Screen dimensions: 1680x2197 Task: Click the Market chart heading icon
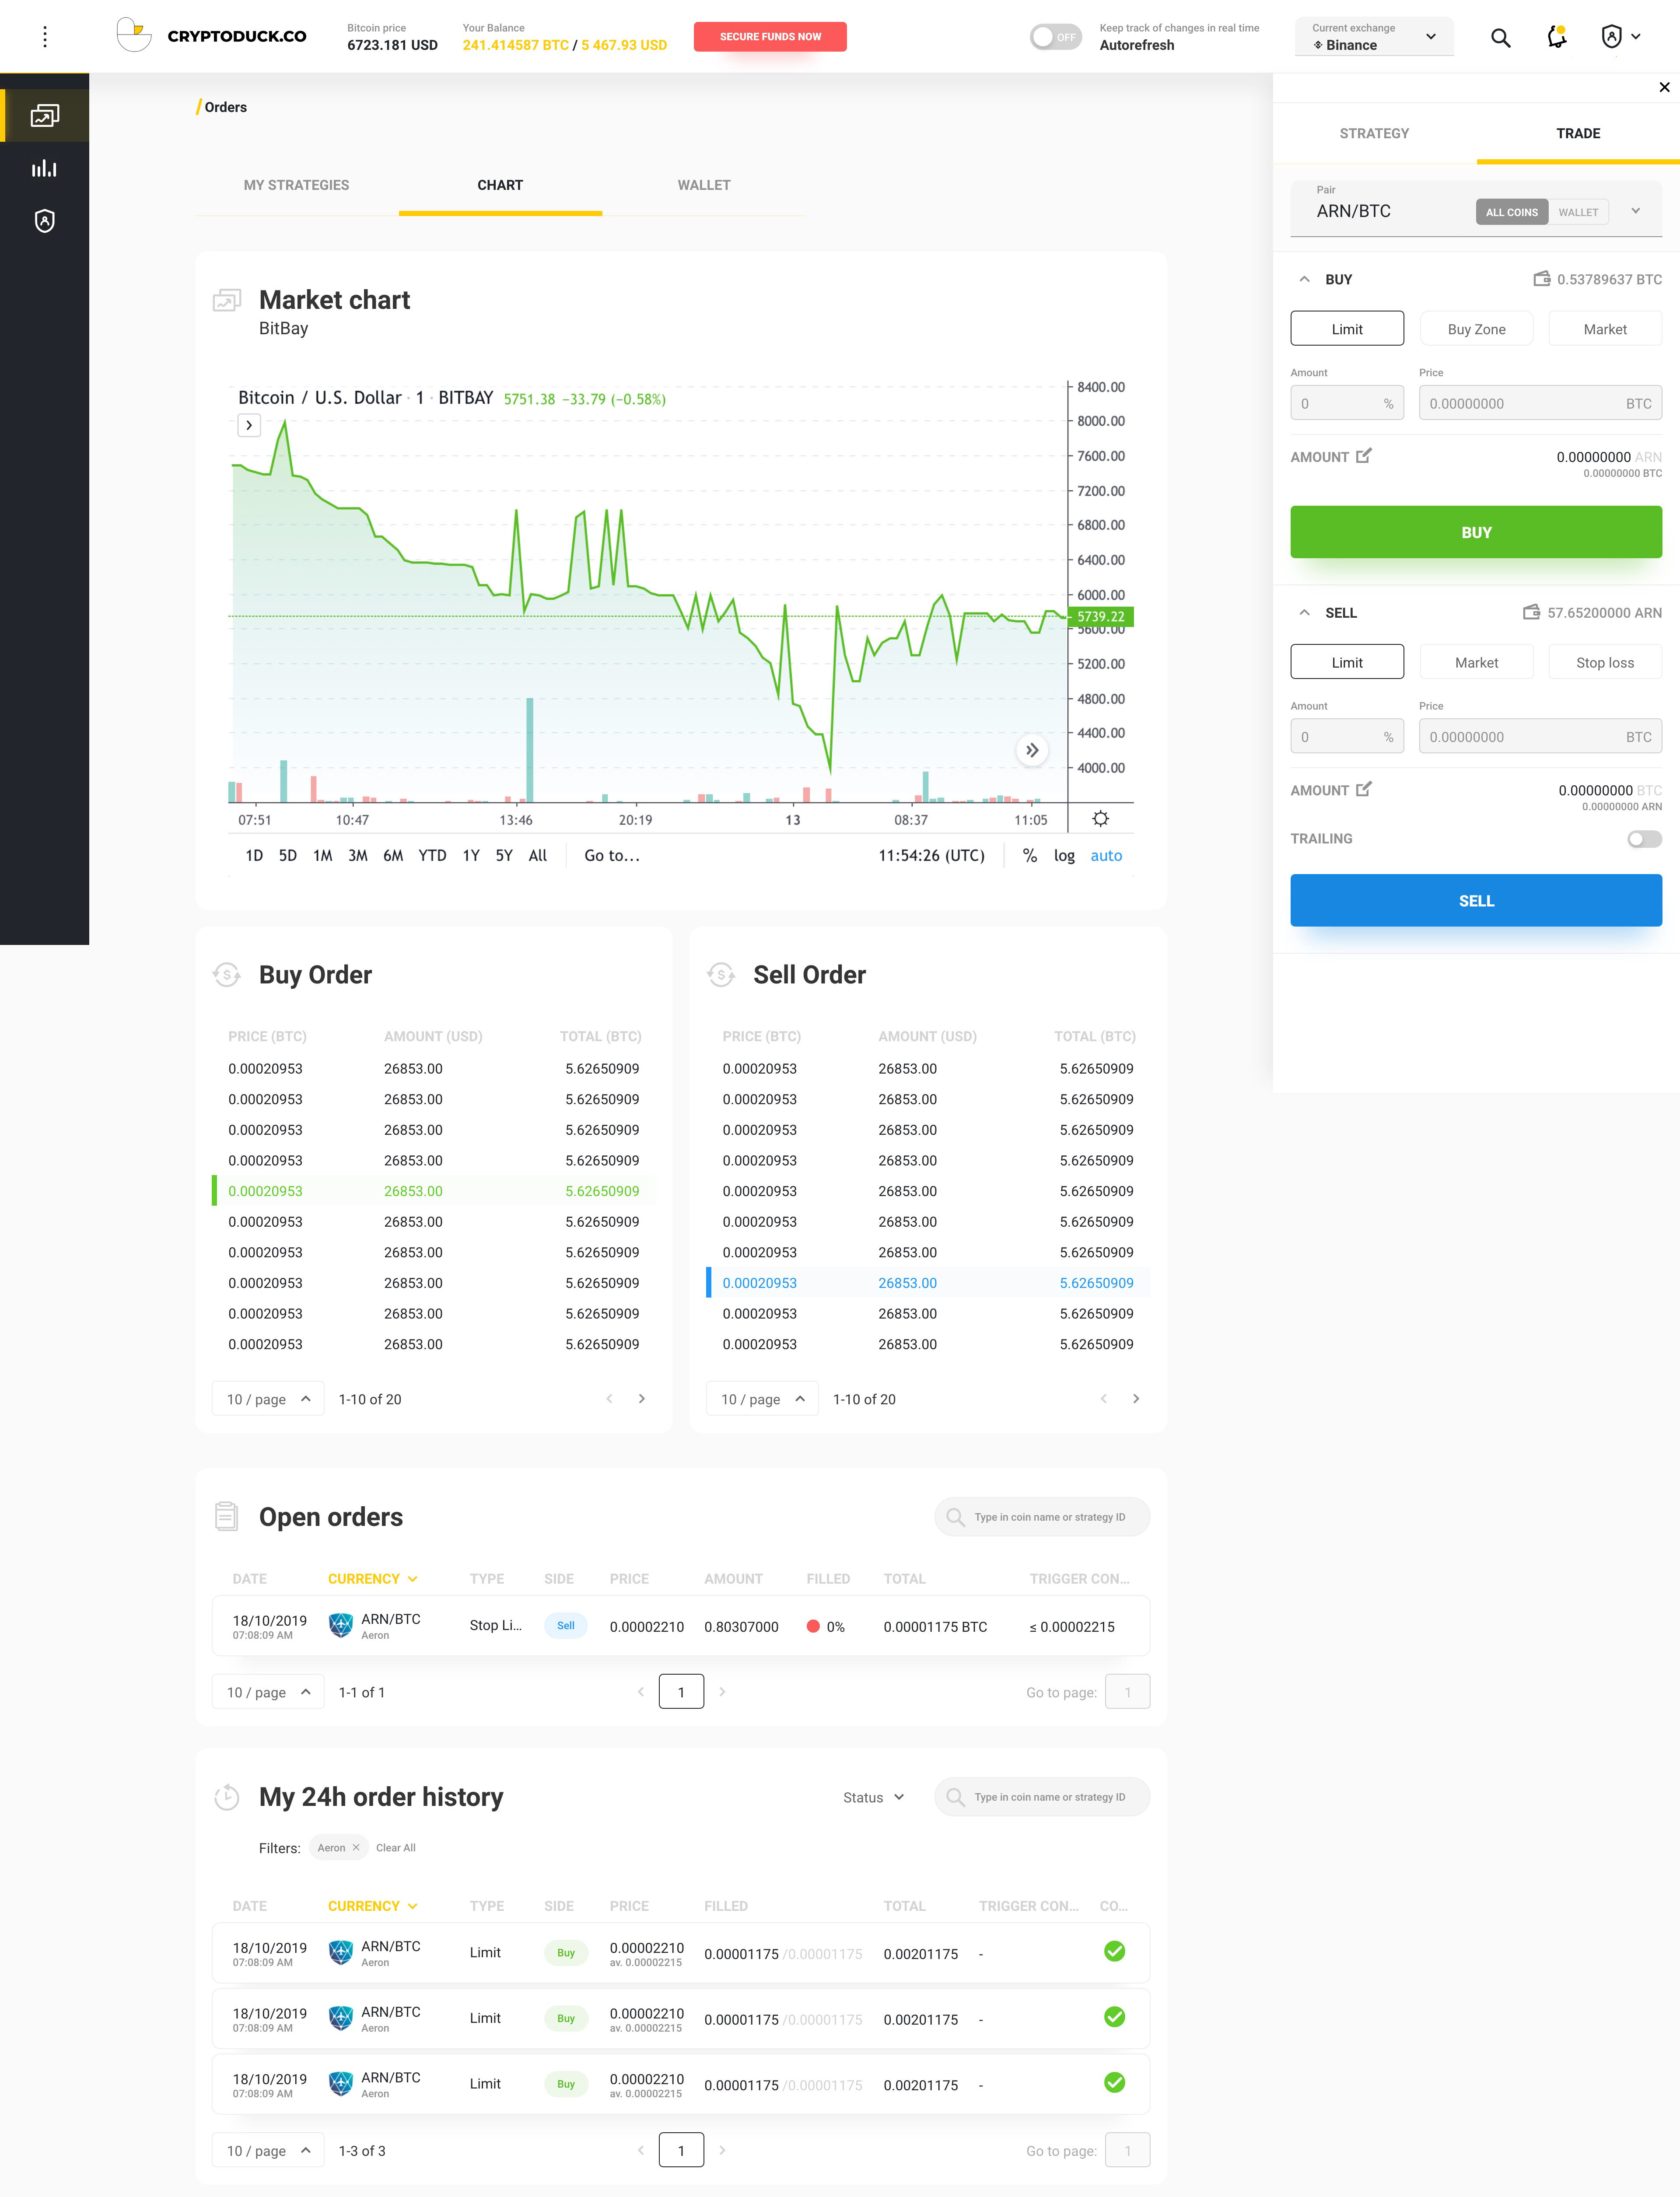(x=227, y=300)
